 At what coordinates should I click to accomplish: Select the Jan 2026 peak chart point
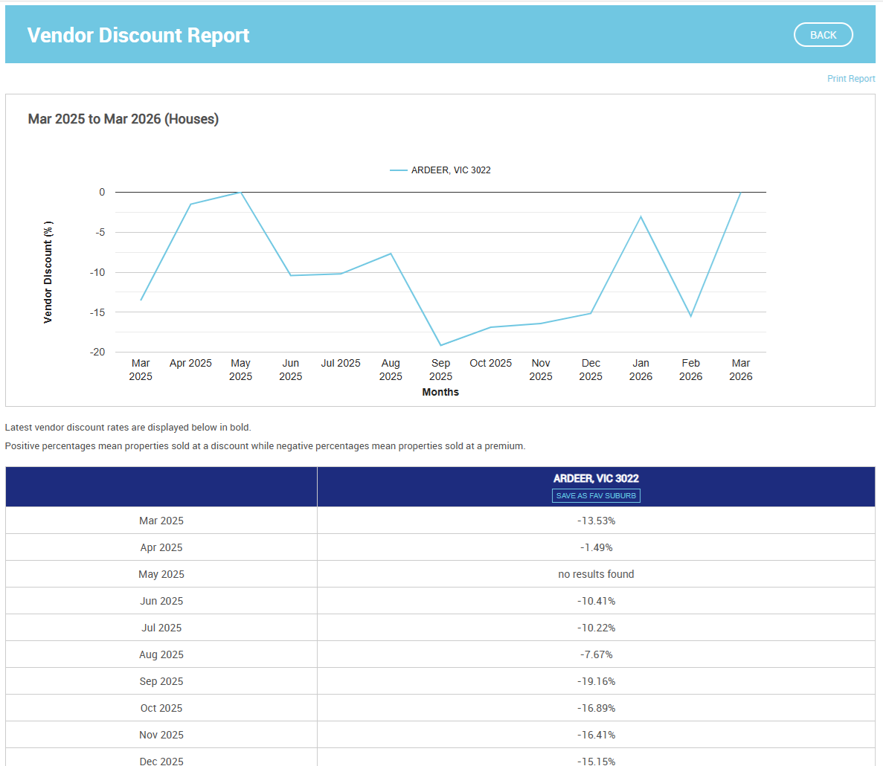(640, 216)
